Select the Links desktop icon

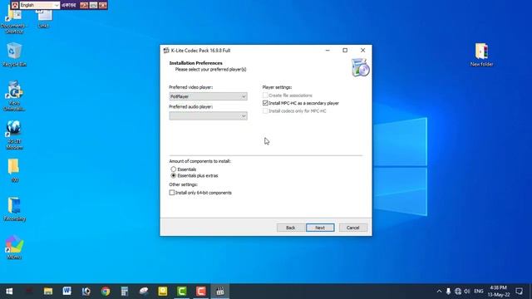point(43,18)
